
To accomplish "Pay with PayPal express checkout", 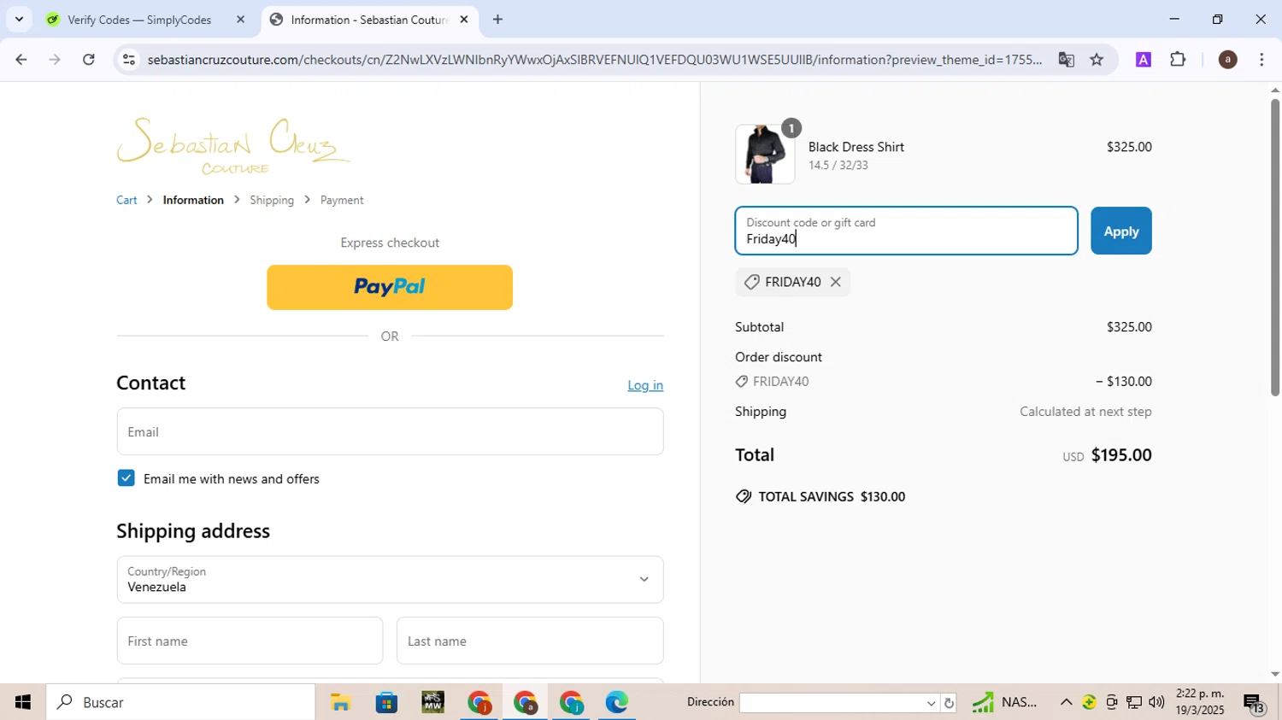I will point(390,287).
